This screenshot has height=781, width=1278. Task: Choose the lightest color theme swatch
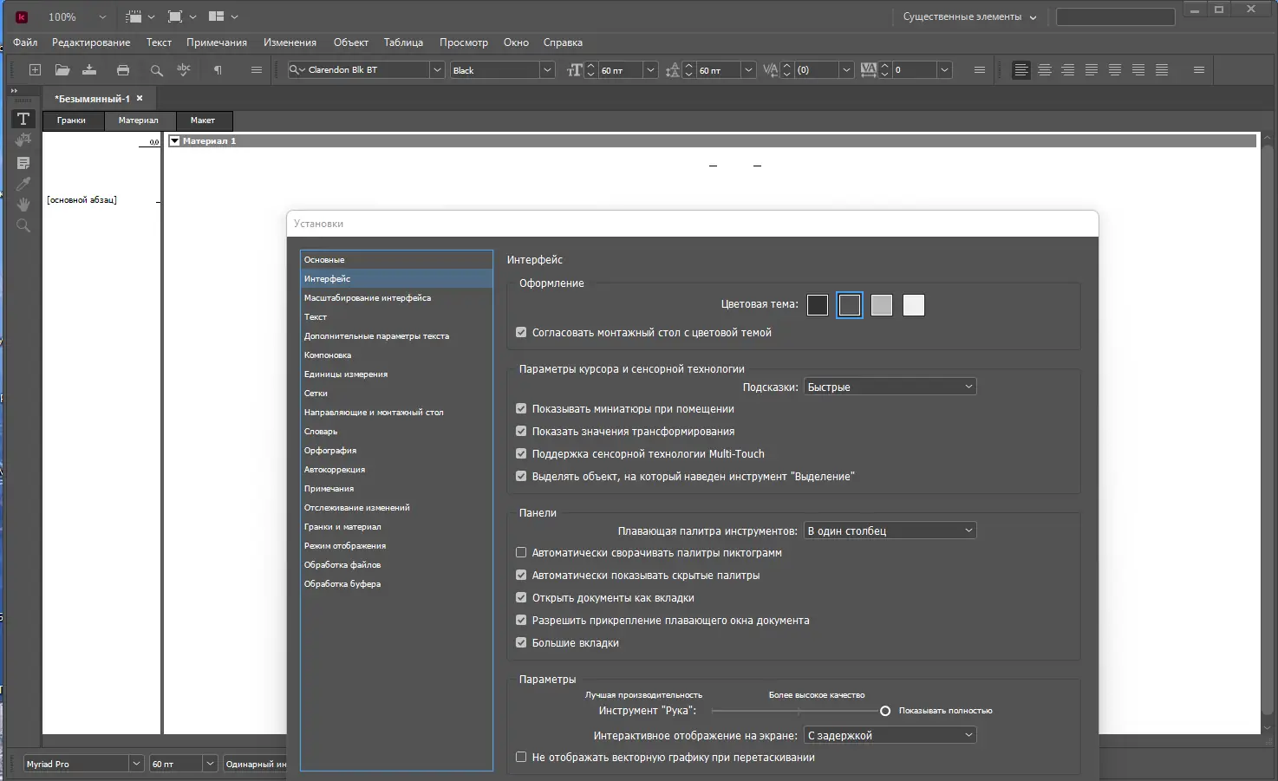click(x=914, y=305)
